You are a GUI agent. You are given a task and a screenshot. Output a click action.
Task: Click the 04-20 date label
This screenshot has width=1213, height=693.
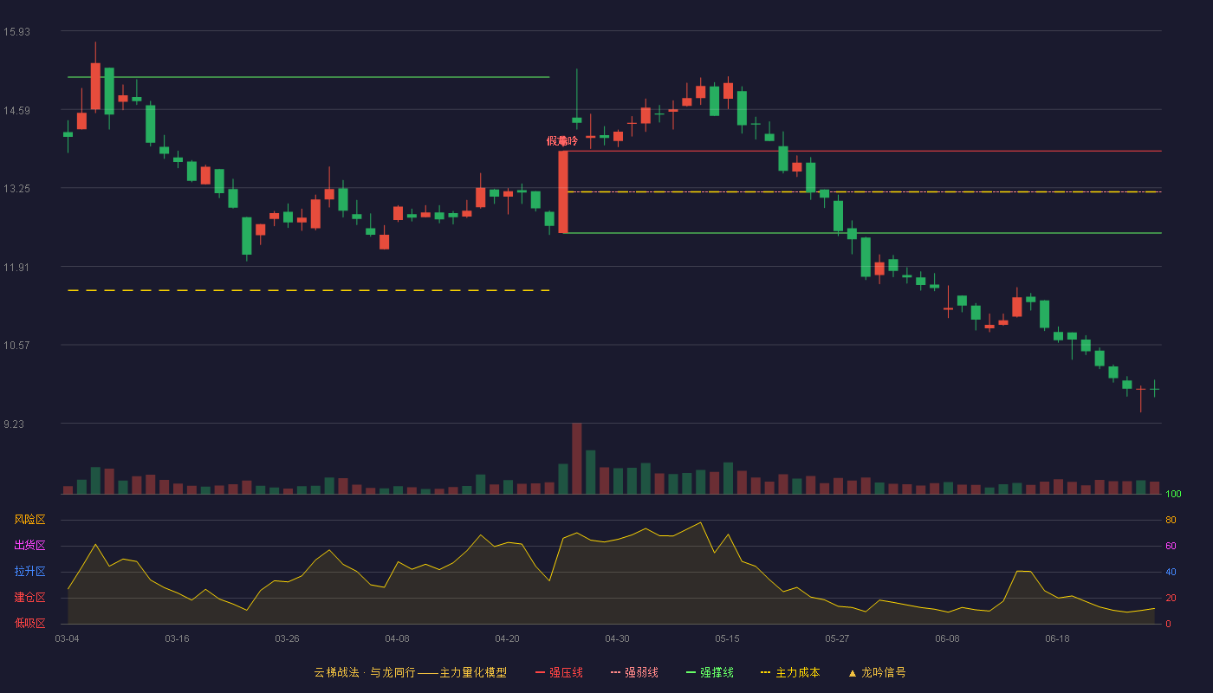point(507,638)
